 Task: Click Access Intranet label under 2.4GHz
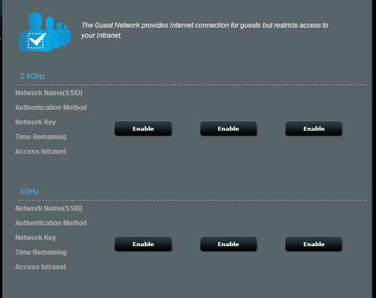(41, 152)
